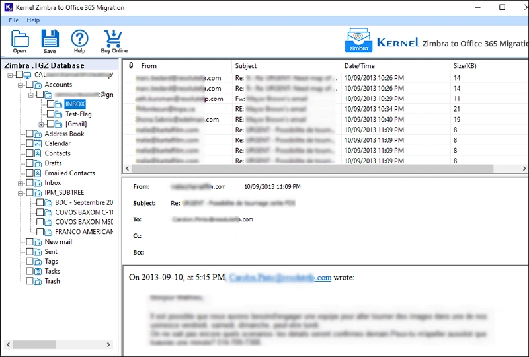The width and height of the screenshot is (529, 357).
Task: Click the computer icon at C:\ root
Action: pos(28,75)
